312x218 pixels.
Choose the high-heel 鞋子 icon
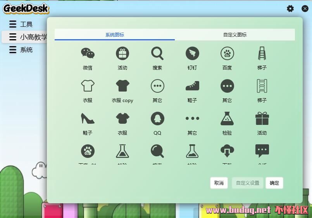[88, 118]
